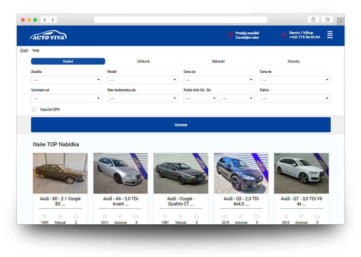Go forward with the browser forward arrow
Screen dimensions: 361x257
click(x=53, y=20)
